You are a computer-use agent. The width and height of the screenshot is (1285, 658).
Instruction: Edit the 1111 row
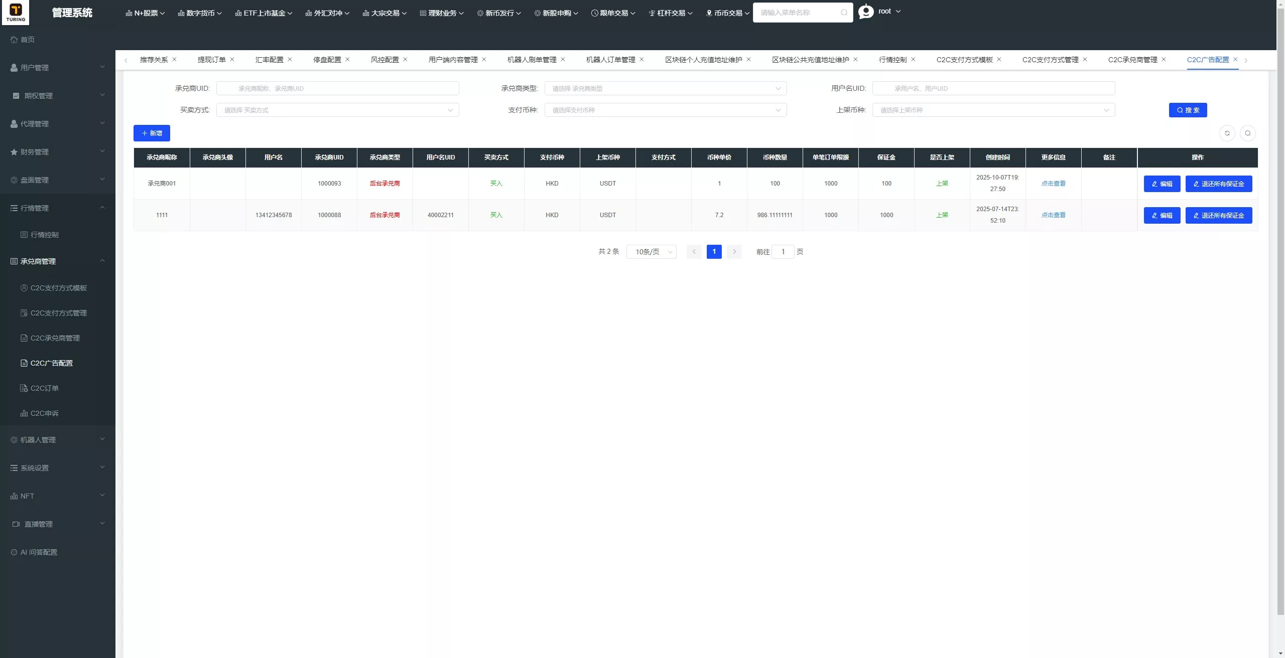(x=1162, y=215)
